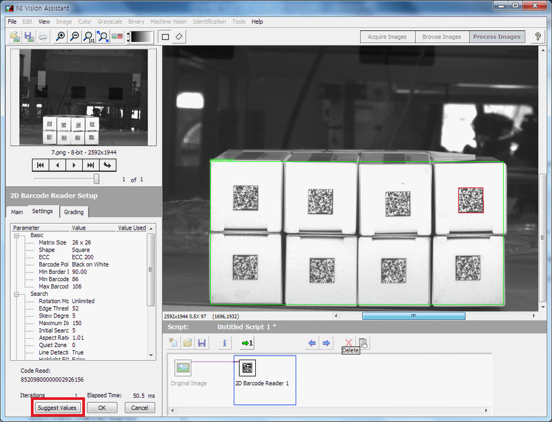Delete the selected script step
The height and width of the screenshot is (422, 552).
pos(349,343)
